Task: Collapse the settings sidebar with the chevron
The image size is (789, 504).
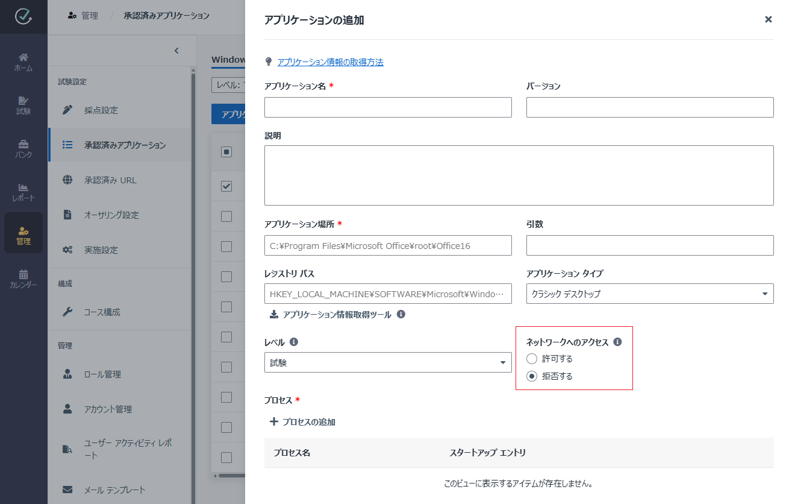Action: pos(176,51)
